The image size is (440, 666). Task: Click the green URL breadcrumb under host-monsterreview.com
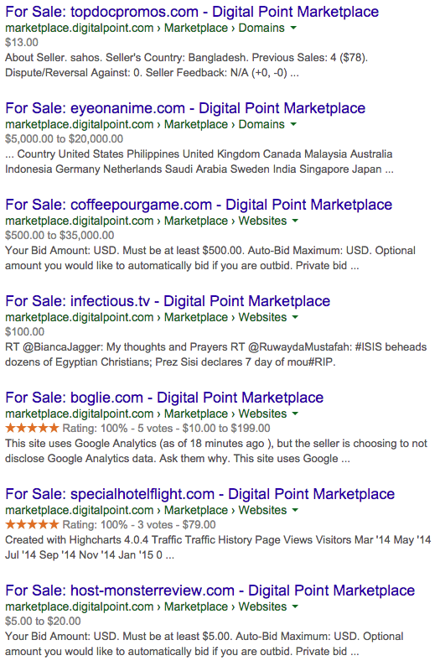(146, 606)
